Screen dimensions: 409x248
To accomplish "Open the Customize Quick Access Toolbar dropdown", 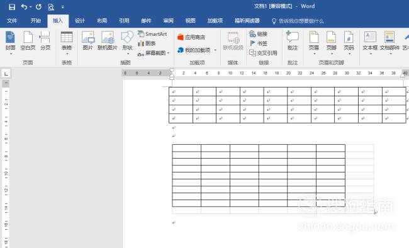I will (62, 7).
